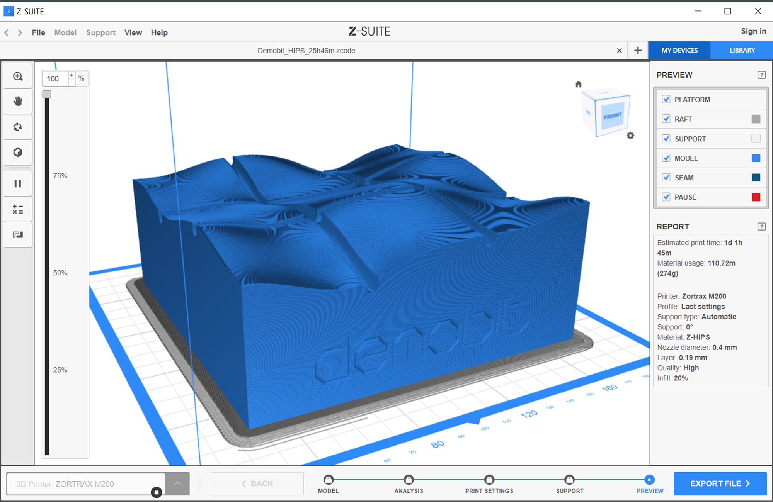Select the zoom magnifier tool
This screenshot has height=502, width=773.
[18, 76]
